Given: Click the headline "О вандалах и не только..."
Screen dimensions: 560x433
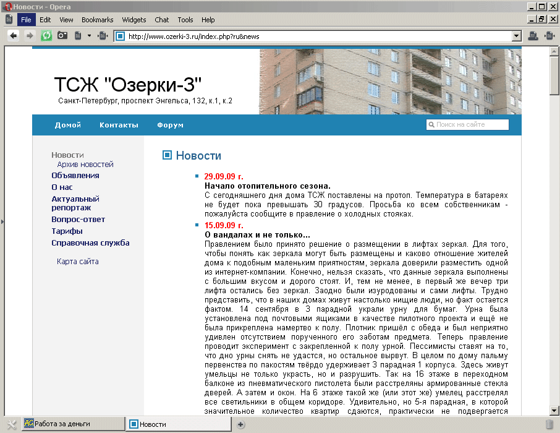Looking at the screenshot, I should 257,235.
